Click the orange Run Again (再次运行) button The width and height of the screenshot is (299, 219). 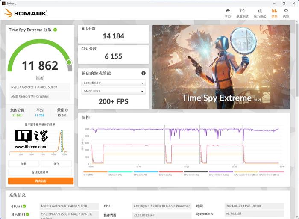(x=41, y=181)
